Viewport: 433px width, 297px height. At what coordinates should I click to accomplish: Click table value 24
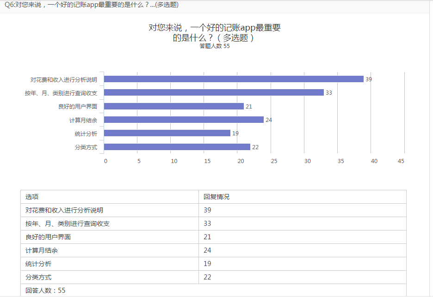coord(207,250)
